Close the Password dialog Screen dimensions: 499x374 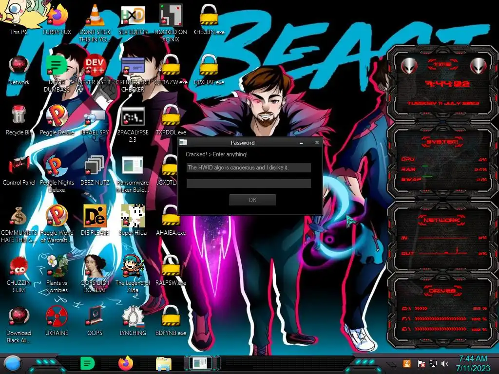pyautogui.click(x=317, y=143)
